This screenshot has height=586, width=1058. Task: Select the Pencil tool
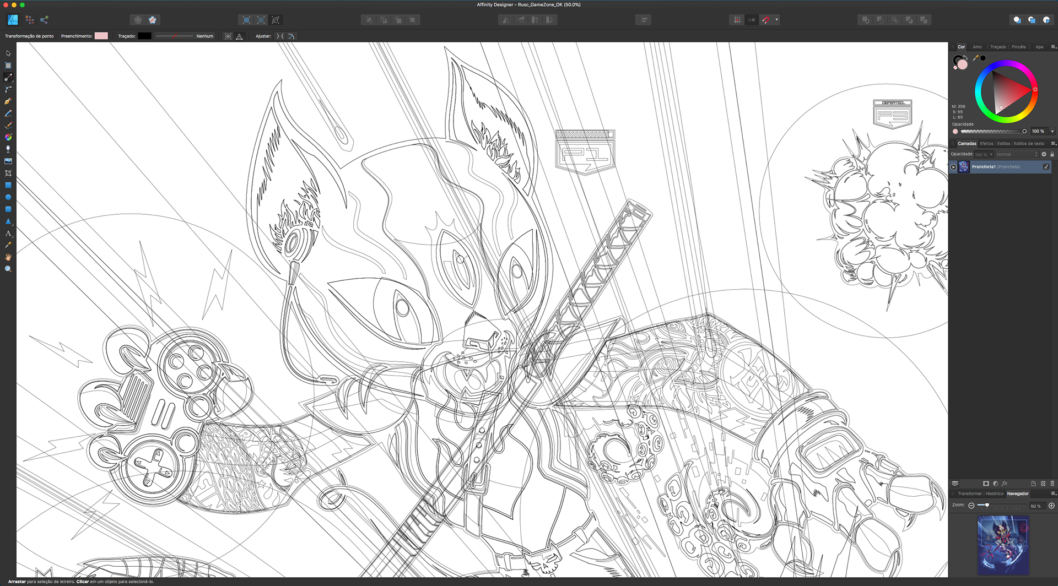pos(8,113)
